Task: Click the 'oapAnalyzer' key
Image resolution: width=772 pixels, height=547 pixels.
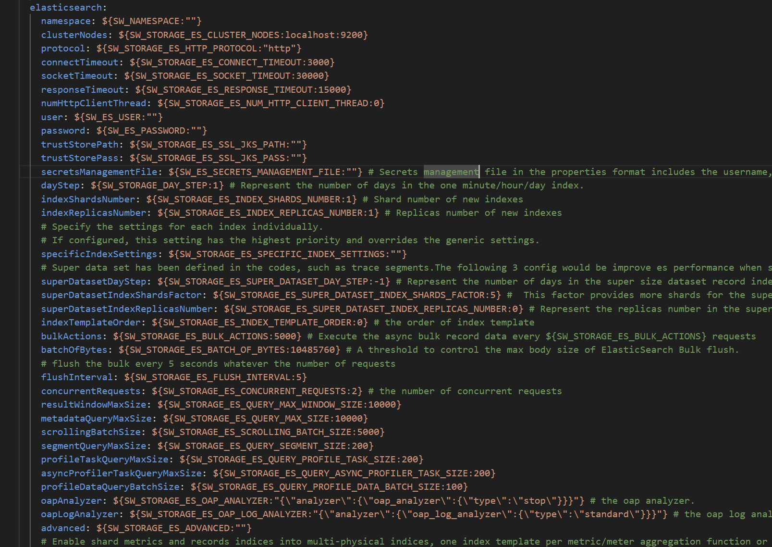Action: (x=72, y=501)
